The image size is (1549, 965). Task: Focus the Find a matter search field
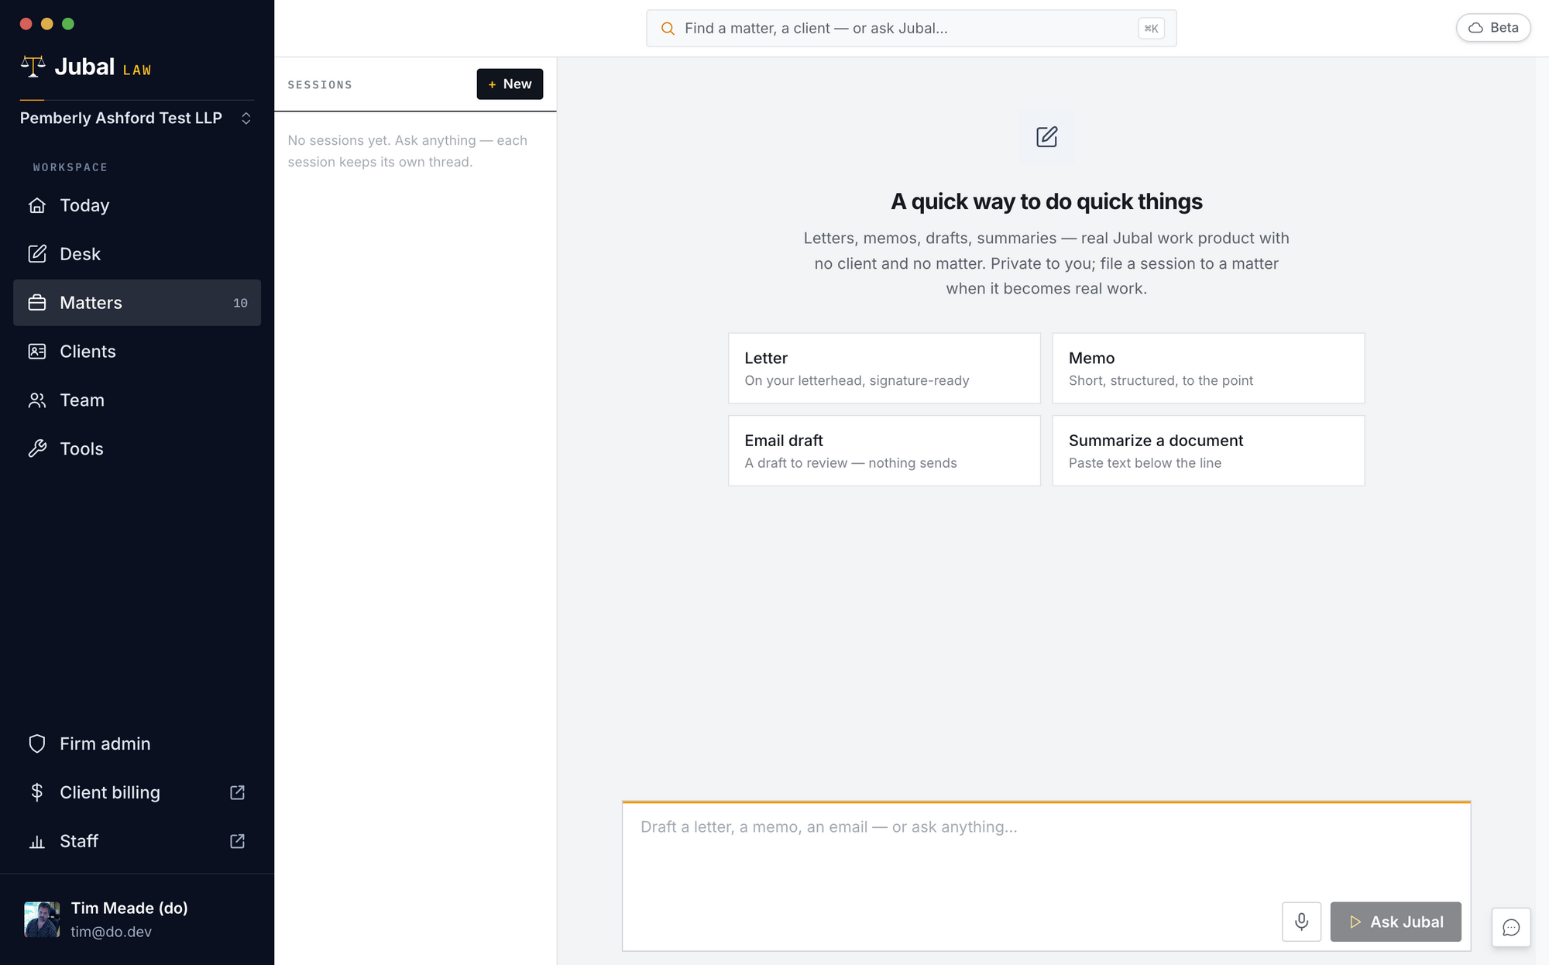point(911,29)
